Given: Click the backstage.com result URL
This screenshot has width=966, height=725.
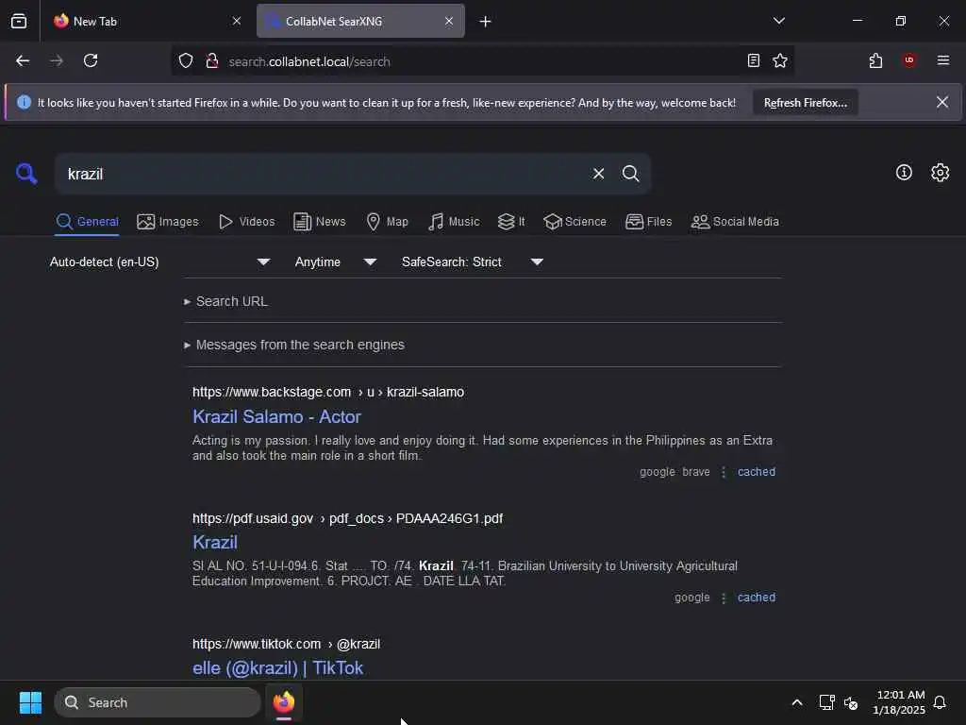Looking at the screenshot, I should (328, 392).
